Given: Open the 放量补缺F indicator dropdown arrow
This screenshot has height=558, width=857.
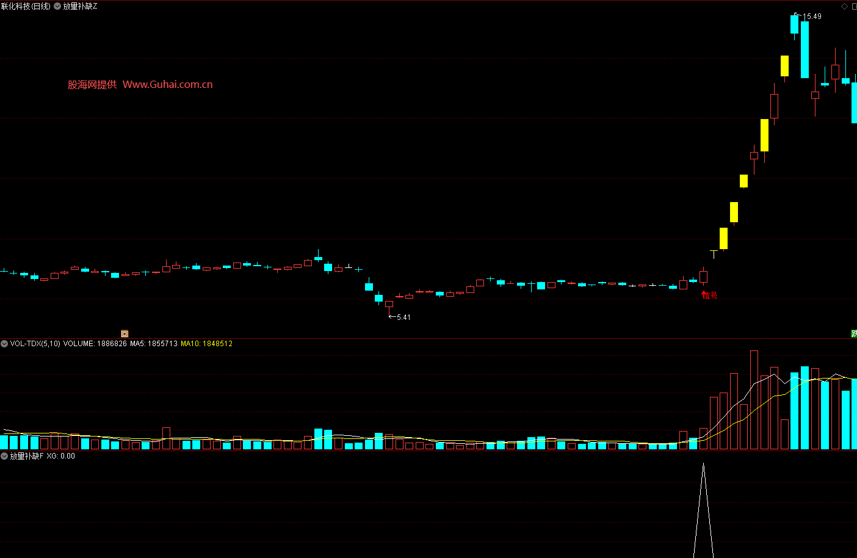Looking at the screenshot, I should tap(4, 456).
